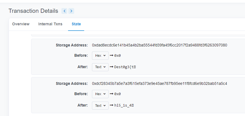Click arrow icon beside first 0x0 value
245x116 pixels.
111,55
